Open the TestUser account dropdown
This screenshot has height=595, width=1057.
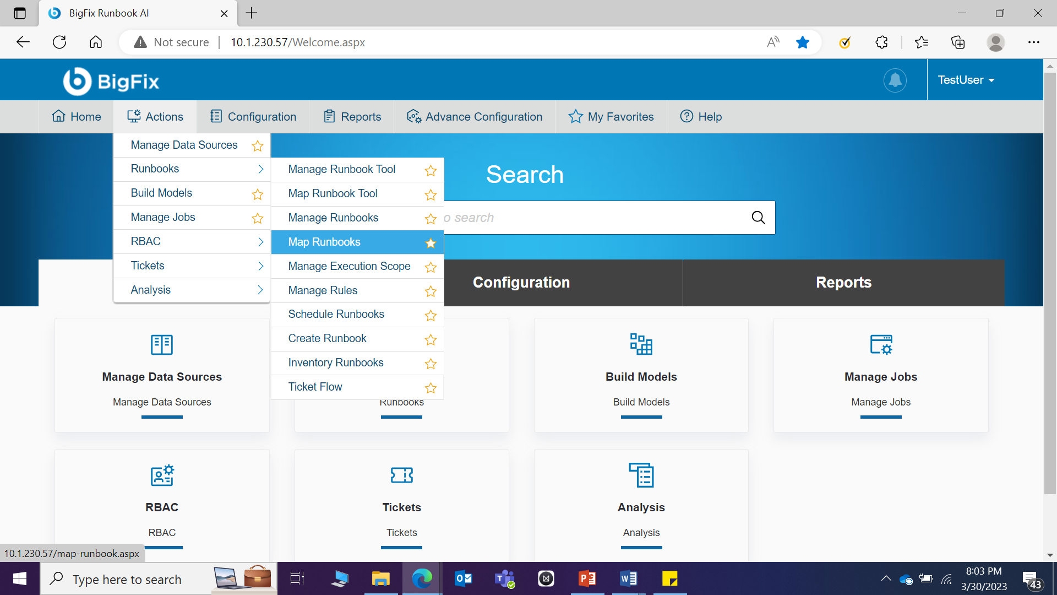(966, 80)
